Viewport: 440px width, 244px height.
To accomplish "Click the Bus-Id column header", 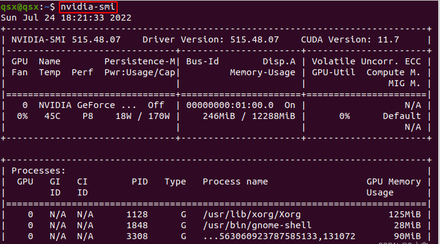I will click(203, 61).
